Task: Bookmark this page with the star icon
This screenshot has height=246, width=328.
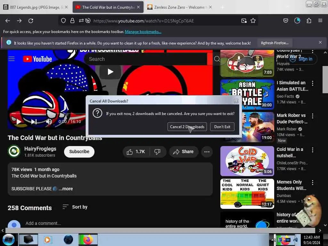Action: click(253, 20)
